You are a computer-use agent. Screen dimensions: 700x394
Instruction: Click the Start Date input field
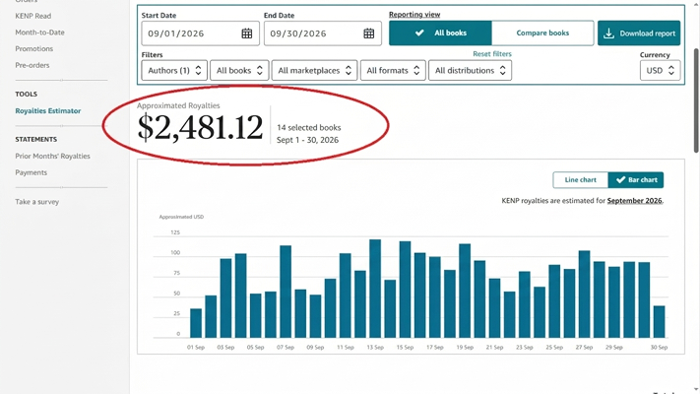click(x=200, y=33)
